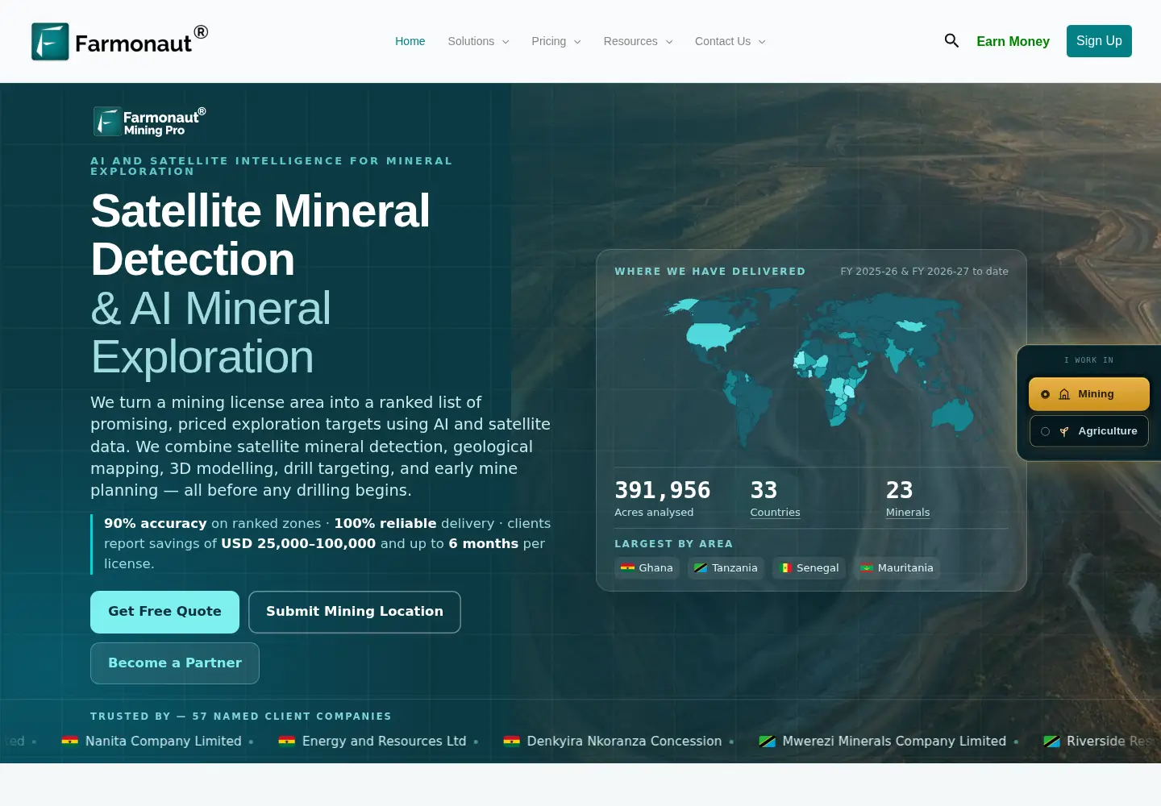Image resolution: width=1161 pixels, height=806 pixels.
Task: Click the mining building icon in the Mining option
Action: tap(1064, 394)
